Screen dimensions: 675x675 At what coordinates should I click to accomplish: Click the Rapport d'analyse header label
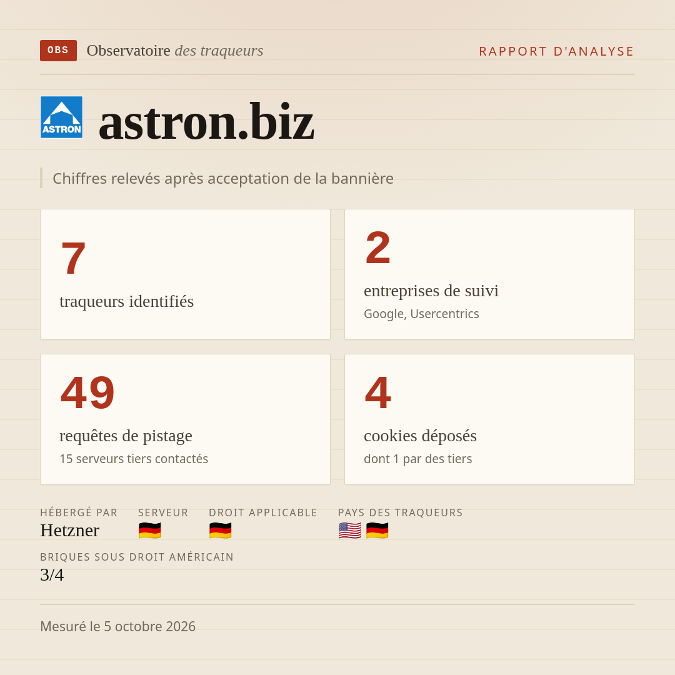[557, 51]
